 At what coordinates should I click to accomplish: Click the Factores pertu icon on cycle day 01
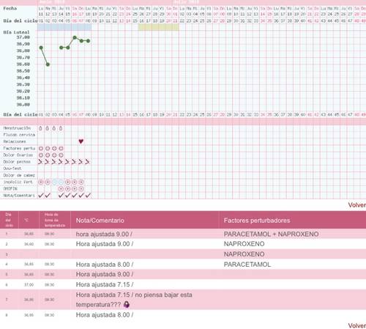(x=41, y=148)
